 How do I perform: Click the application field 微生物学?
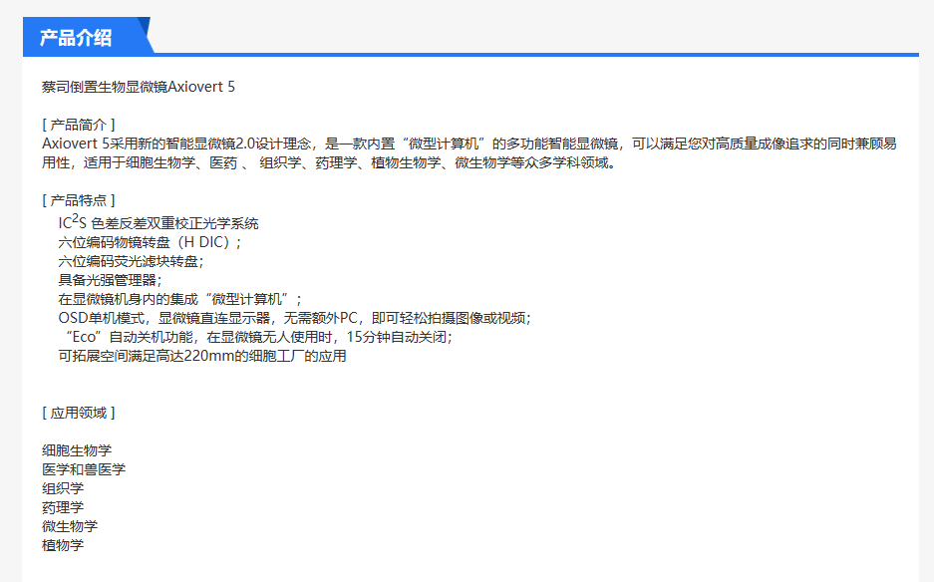(x=70, y=526)
